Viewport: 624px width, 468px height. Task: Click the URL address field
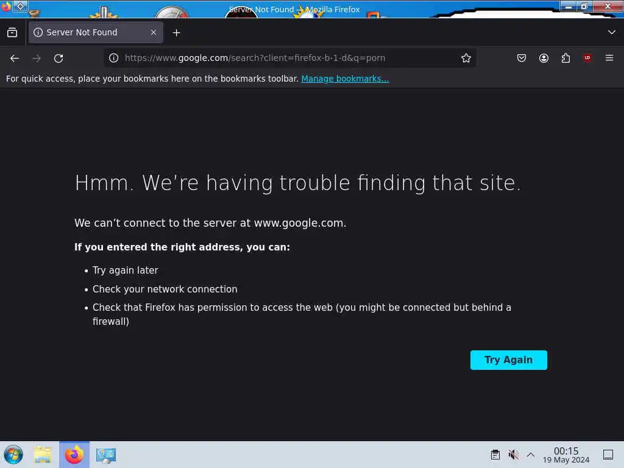(290, 58)
